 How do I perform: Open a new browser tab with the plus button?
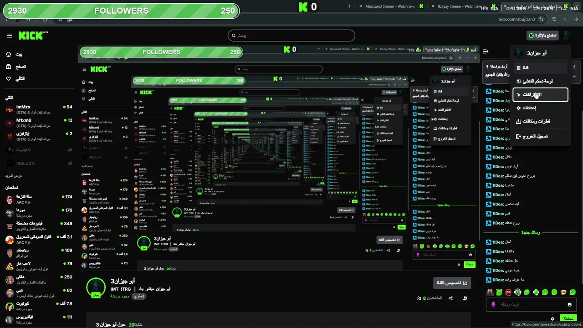tap(349, 6)
